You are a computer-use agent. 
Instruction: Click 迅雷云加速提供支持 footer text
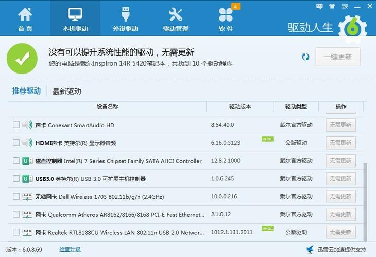coord(341,250)
